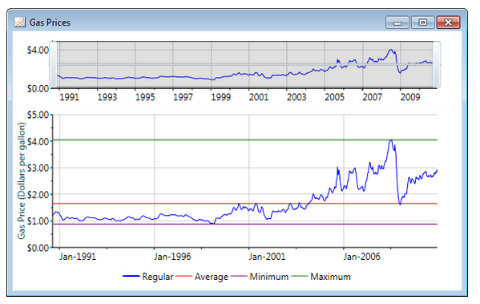Click the Minimum legend entry

pos(260,277)
